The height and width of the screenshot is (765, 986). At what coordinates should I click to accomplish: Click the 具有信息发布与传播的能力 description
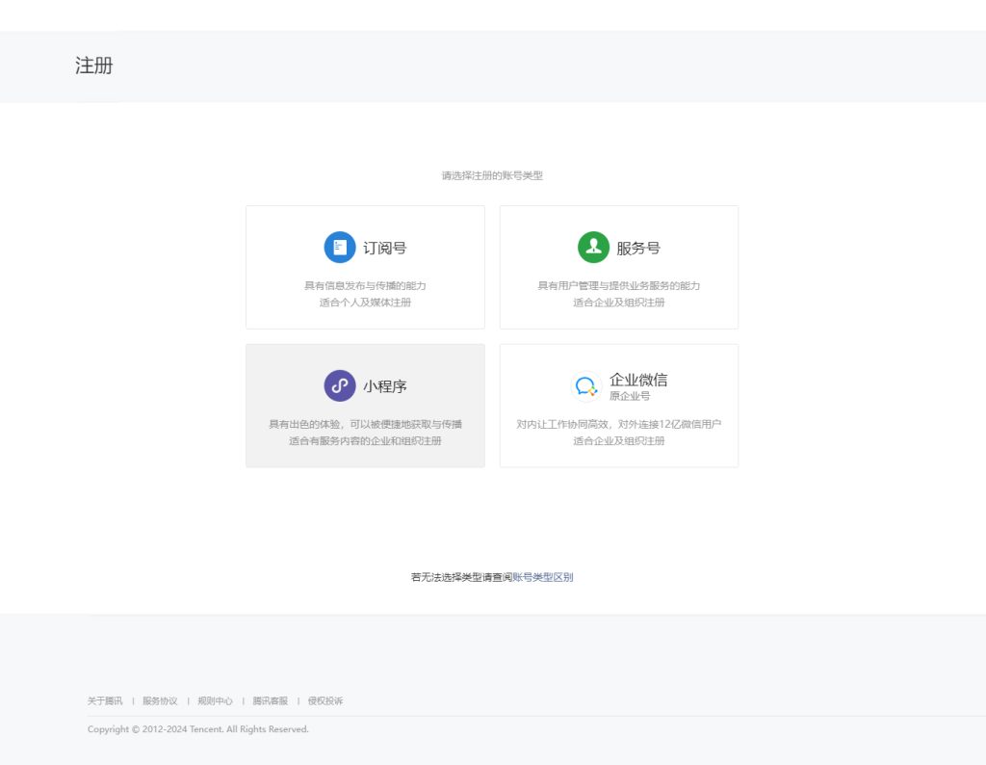click(365, 285)
